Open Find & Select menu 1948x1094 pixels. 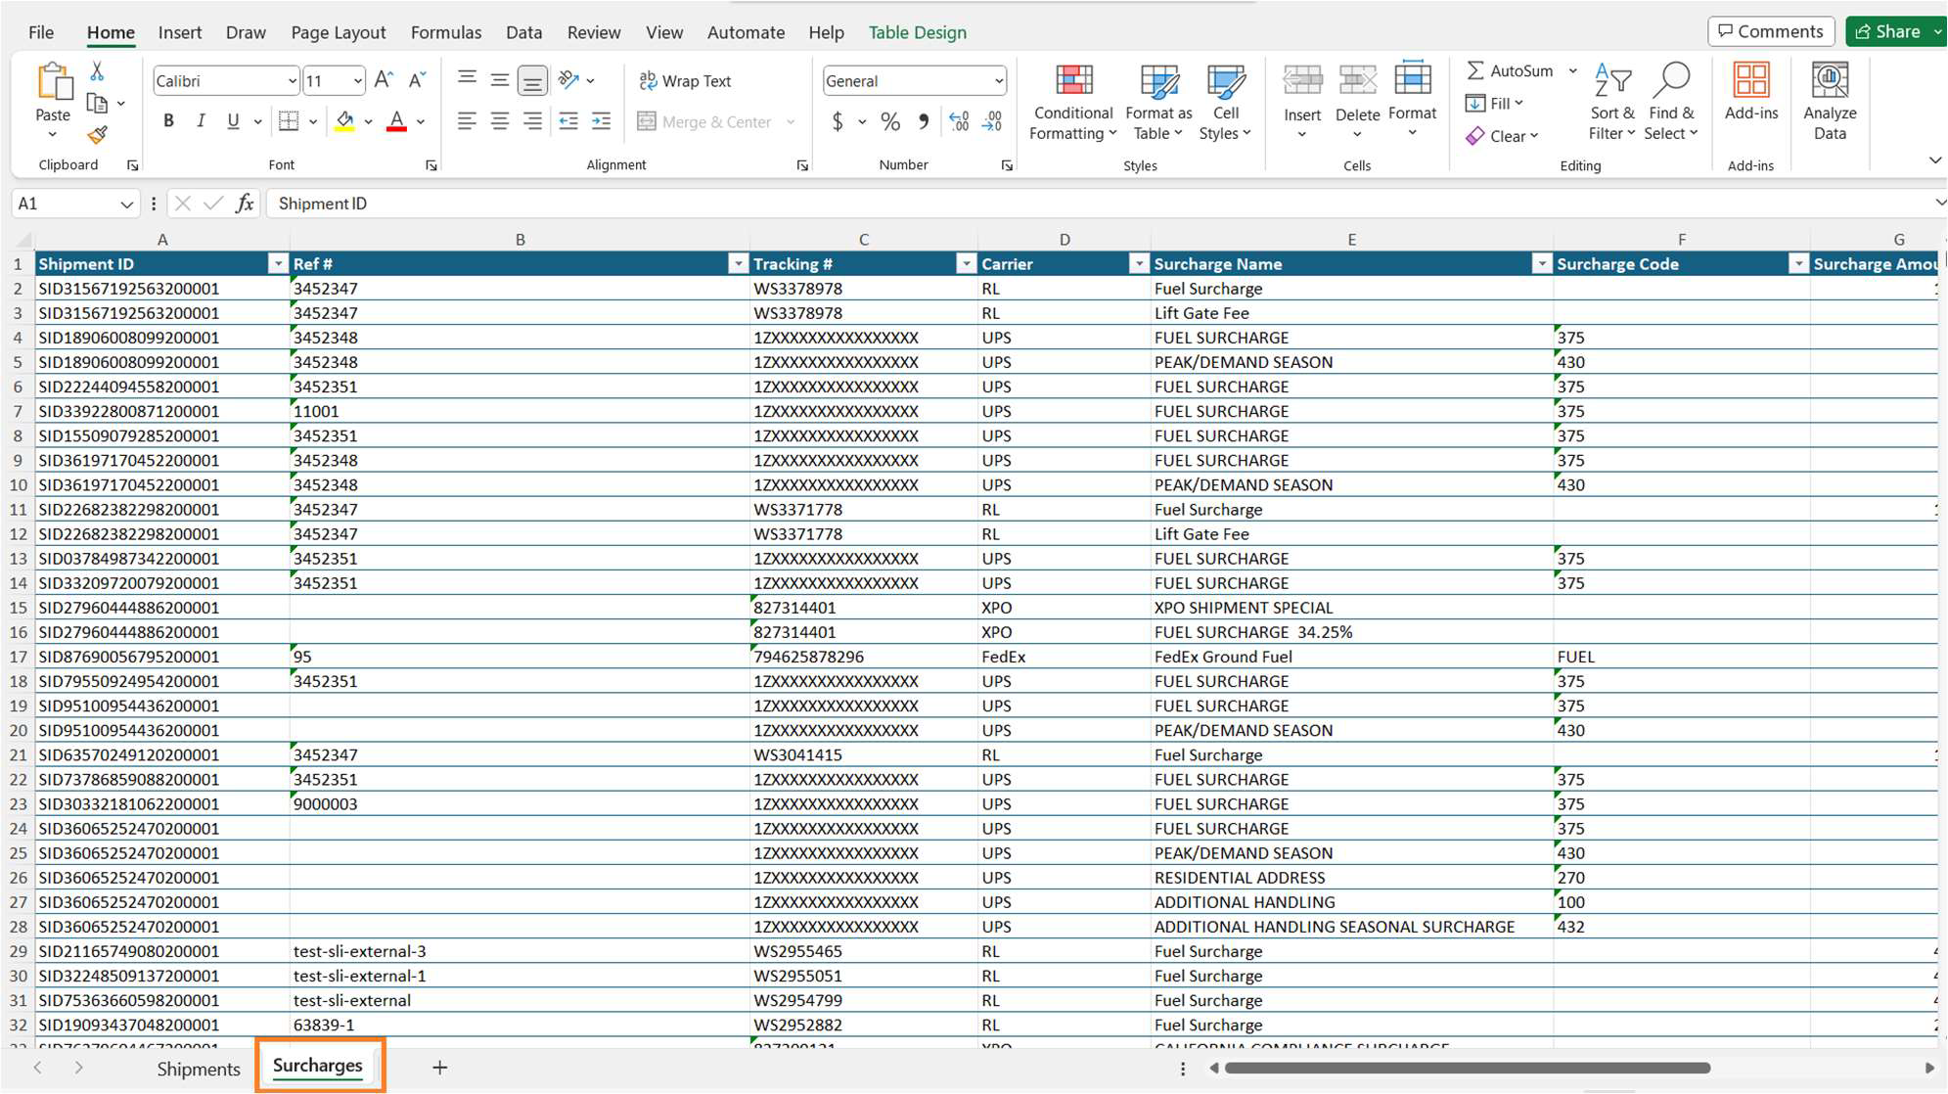pyautogui.click(x=1671, y=103)
